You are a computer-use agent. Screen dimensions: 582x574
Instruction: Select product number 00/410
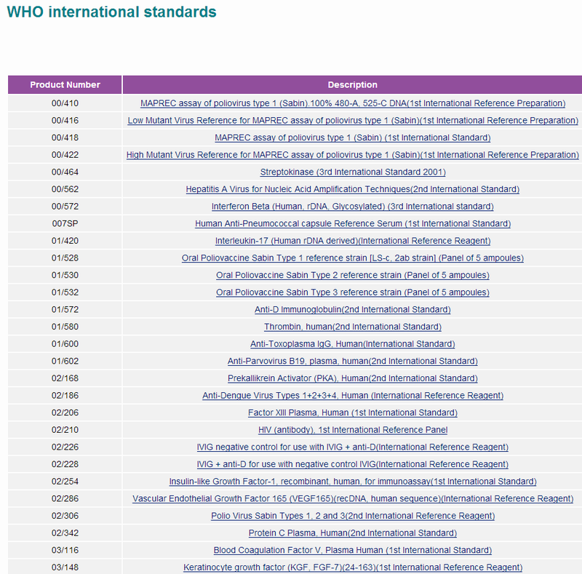point(65,103)
